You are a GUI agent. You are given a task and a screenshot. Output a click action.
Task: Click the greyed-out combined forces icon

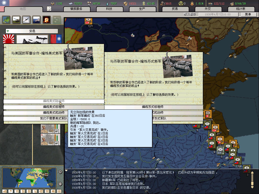pos(57,20)
